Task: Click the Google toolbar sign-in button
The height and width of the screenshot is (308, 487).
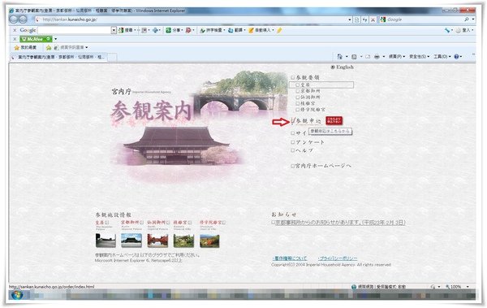Action: click(x=464, y=30)
